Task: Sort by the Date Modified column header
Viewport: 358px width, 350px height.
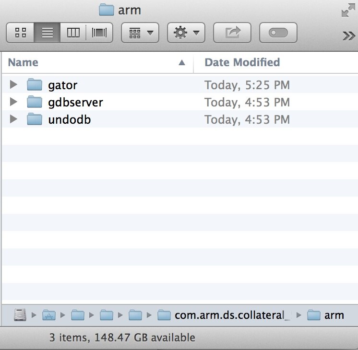Action: [242, 62]
